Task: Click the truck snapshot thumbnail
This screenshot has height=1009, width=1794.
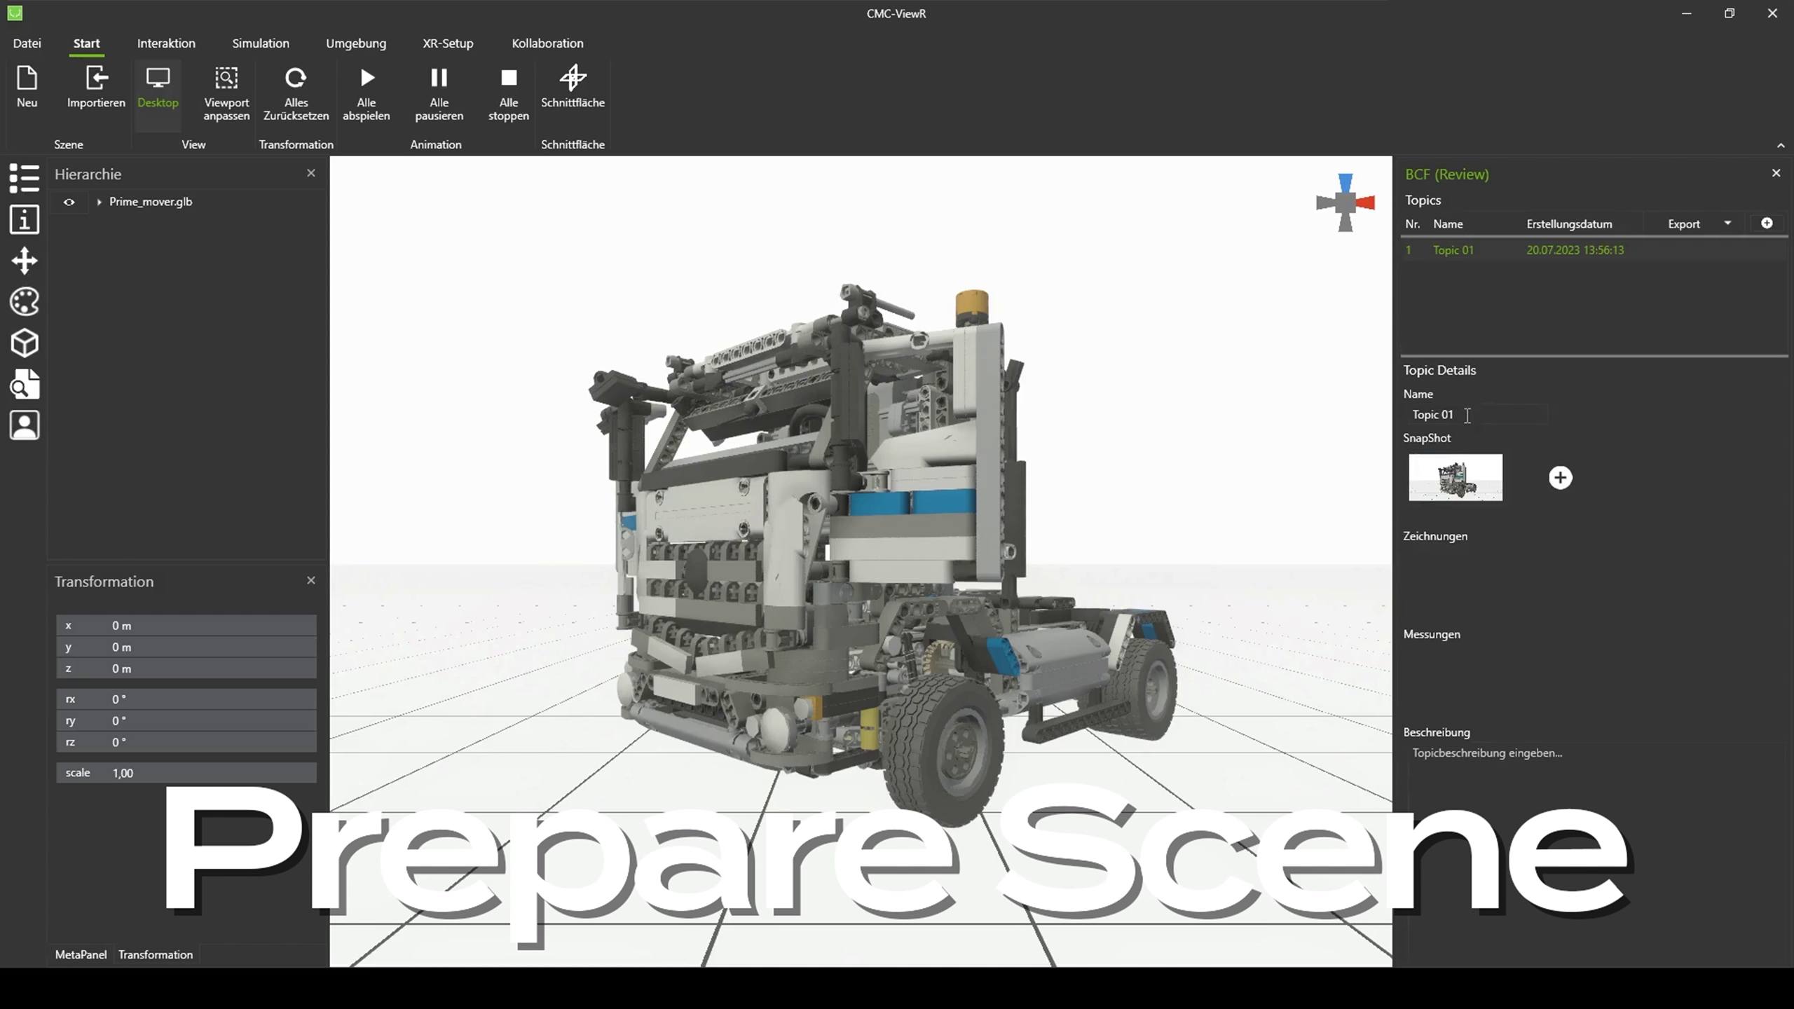Action: 1456,478
